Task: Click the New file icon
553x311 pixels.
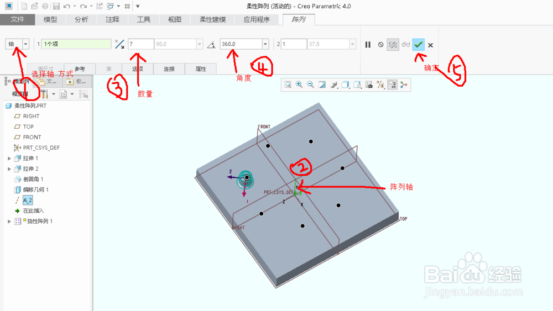Action: click(24, 6)
